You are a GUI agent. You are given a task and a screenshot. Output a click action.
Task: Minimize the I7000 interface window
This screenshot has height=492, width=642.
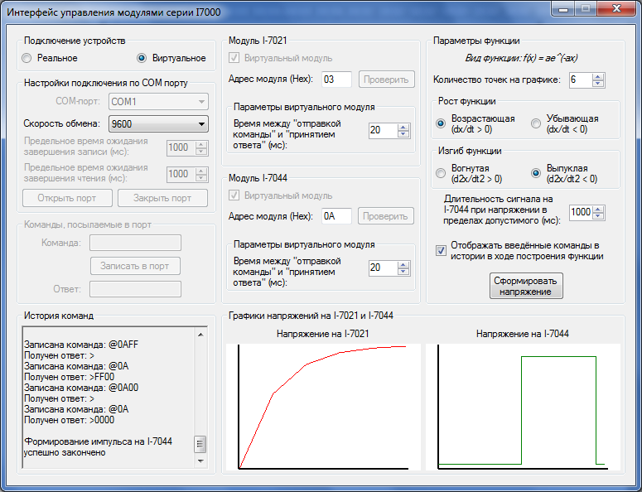click(x=563, y=8)
